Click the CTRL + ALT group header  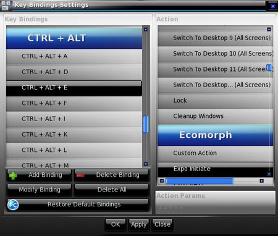coord(74,38)
